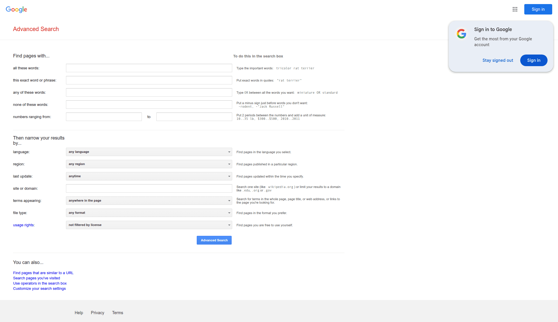Click 'To do this in the search box'
This screenshot has width=558, height=322.
coord(258,56)
